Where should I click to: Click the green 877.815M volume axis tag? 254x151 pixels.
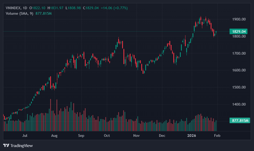pyautogui.click(x=240, y=121)
